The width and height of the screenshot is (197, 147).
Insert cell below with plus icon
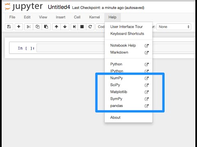pos(19,27)
